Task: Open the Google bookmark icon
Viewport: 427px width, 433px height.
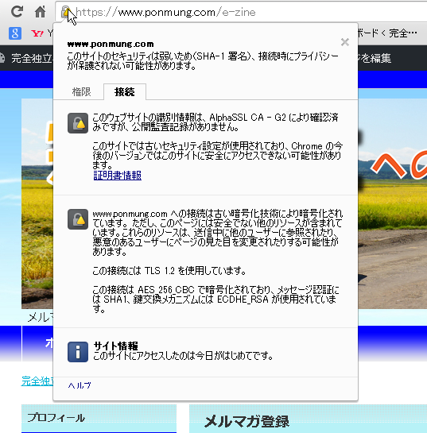Action: 15,33
